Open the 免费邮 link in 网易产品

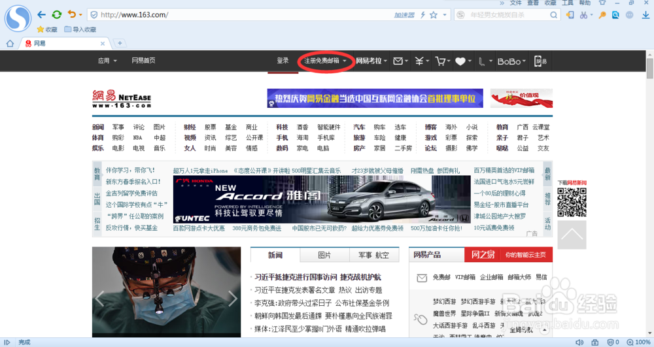pyautogui.click(x=441, y=277)
